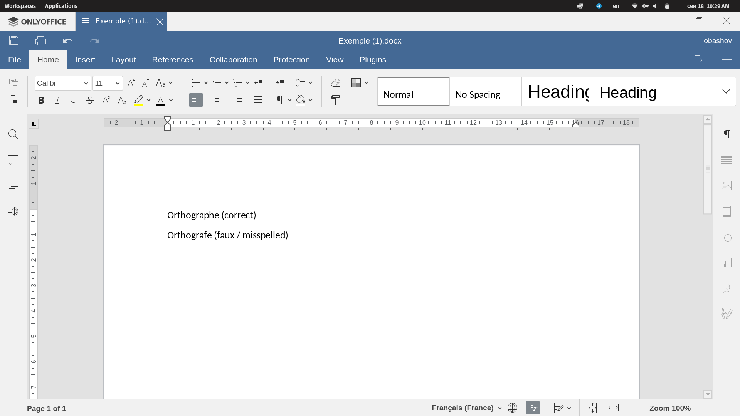Enable justified paragraph alignment
The height and width of the screenshot is (416, 740).
click(x=258, y=100)
